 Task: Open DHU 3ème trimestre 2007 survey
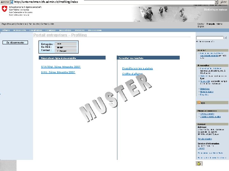click(x=58, y=72)
